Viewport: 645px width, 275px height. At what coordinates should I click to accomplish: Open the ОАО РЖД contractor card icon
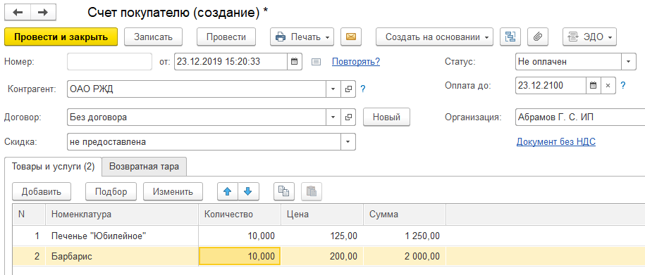348,89
